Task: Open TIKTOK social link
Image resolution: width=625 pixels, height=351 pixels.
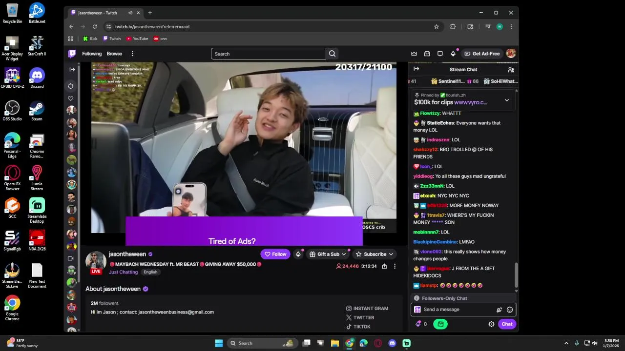Action: pyautogui.click(x=358, y=327)
